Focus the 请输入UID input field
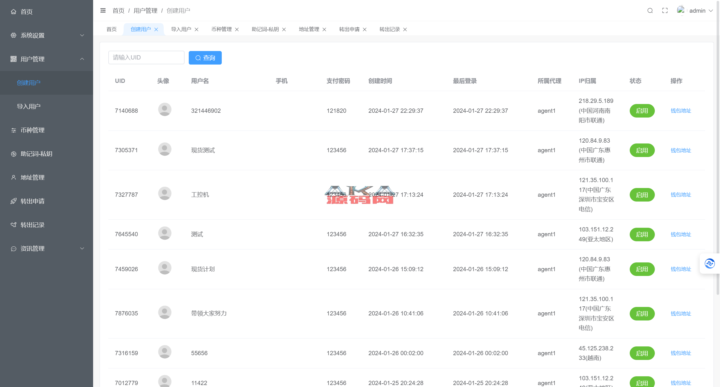720x387 pixels. click(146, 58)
